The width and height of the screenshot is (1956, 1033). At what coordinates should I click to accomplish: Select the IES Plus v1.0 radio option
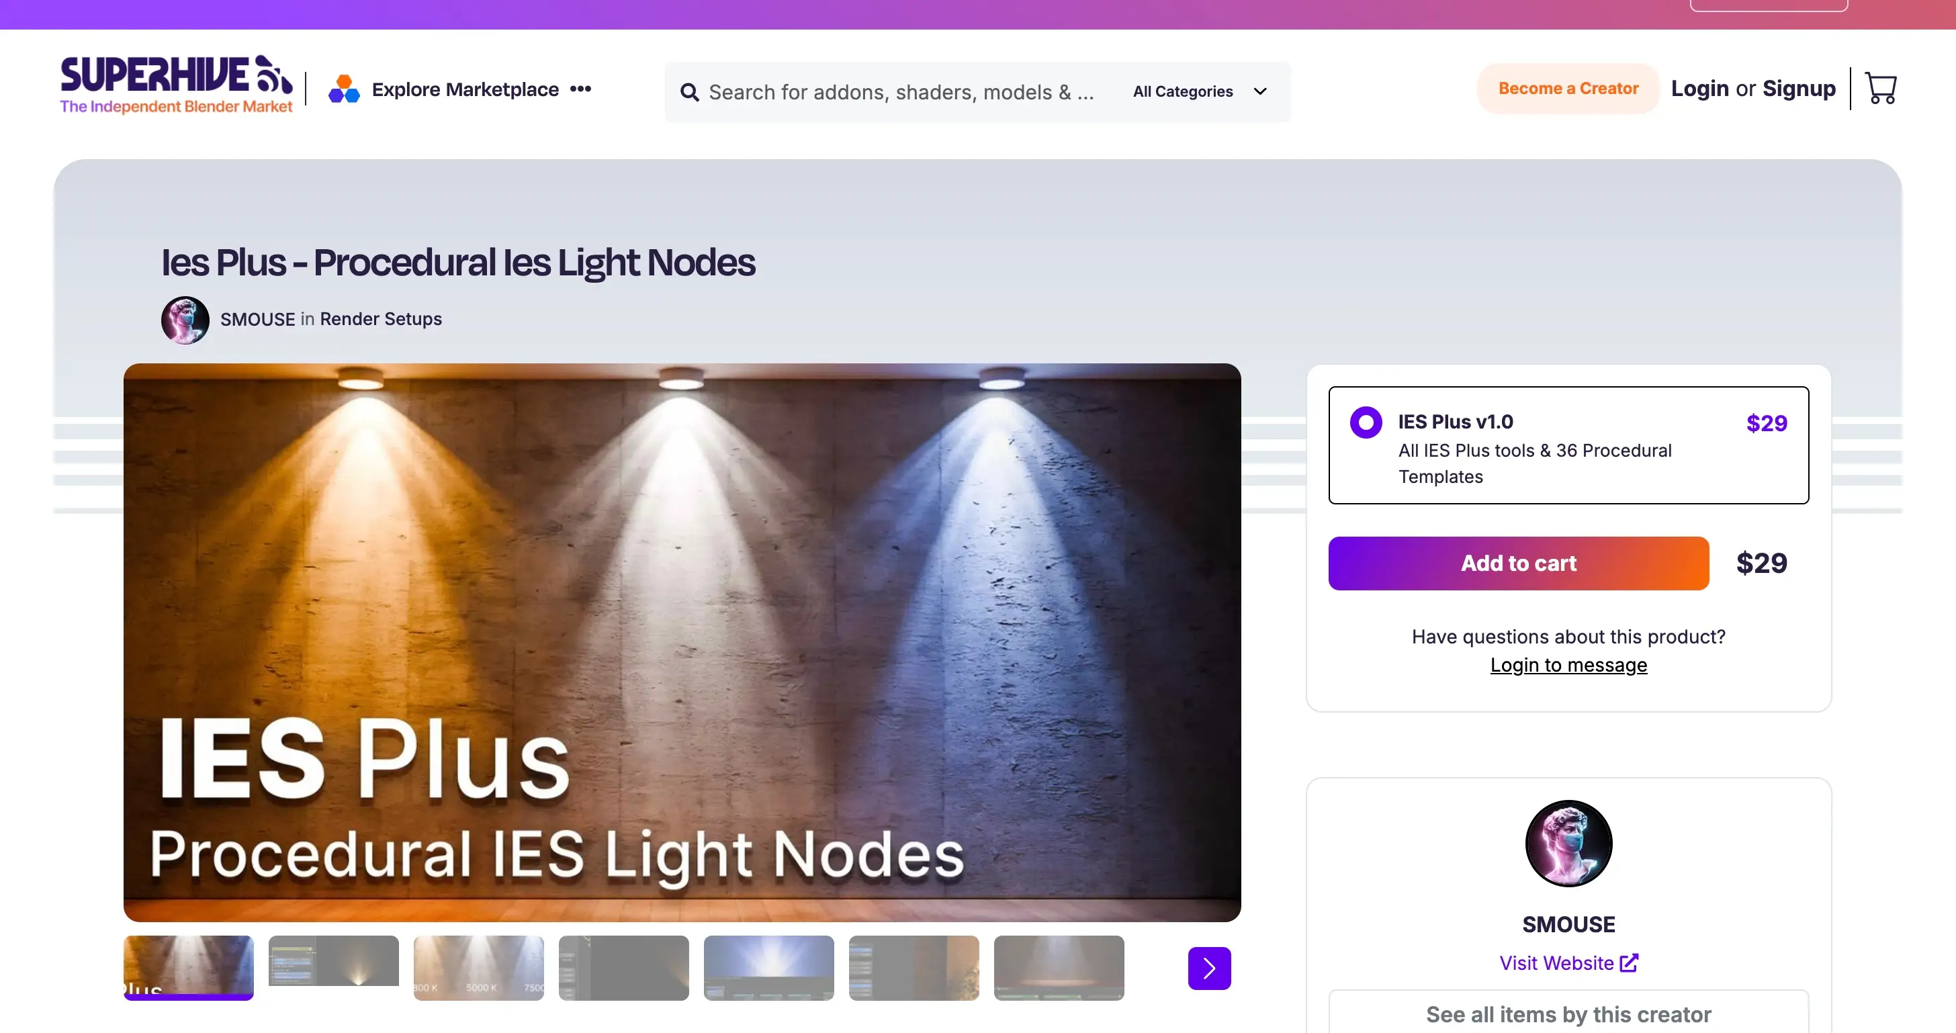pyautogui.click(x=1366, y=422)
